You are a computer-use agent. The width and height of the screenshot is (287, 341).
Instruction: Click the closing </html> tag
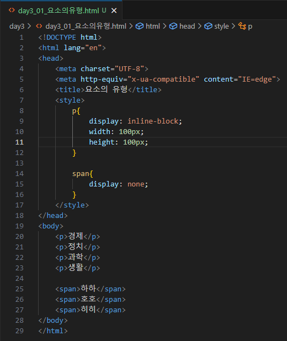coord(53,331)
